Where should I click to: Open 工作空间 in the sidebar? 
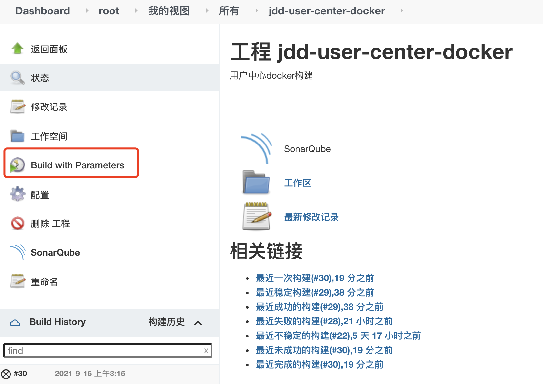point(49,136)
